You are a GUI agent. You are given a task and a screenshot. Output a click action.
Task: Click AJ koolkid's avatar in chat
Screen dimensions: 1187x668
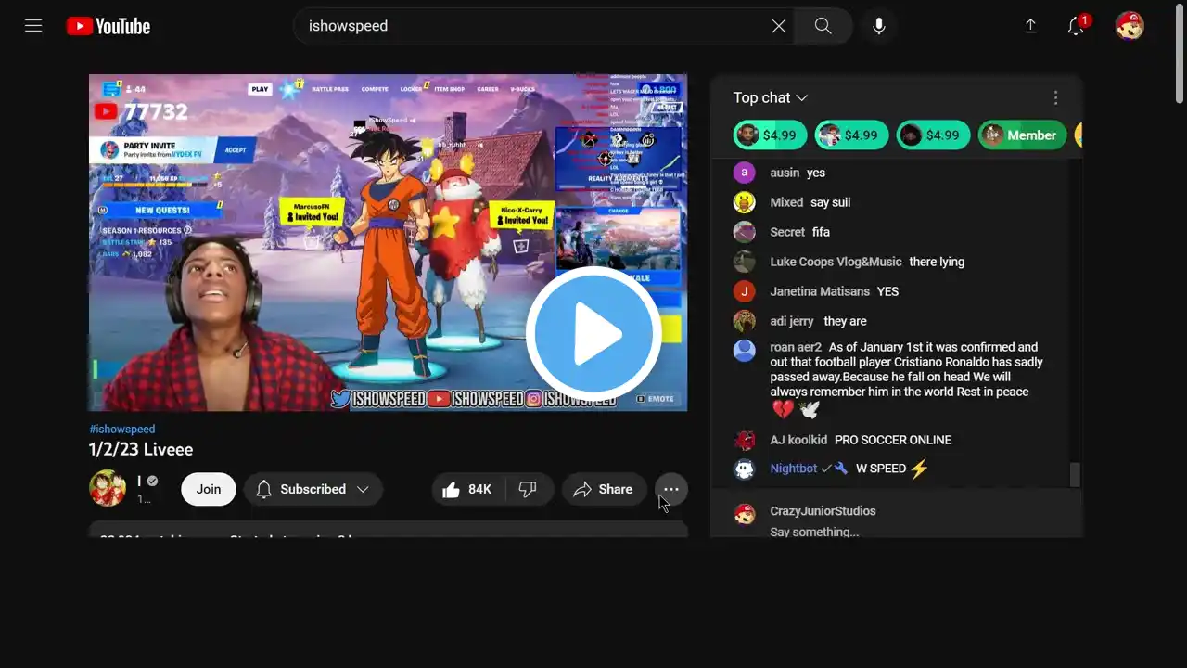pyautogui.click(x=744, y=440)
